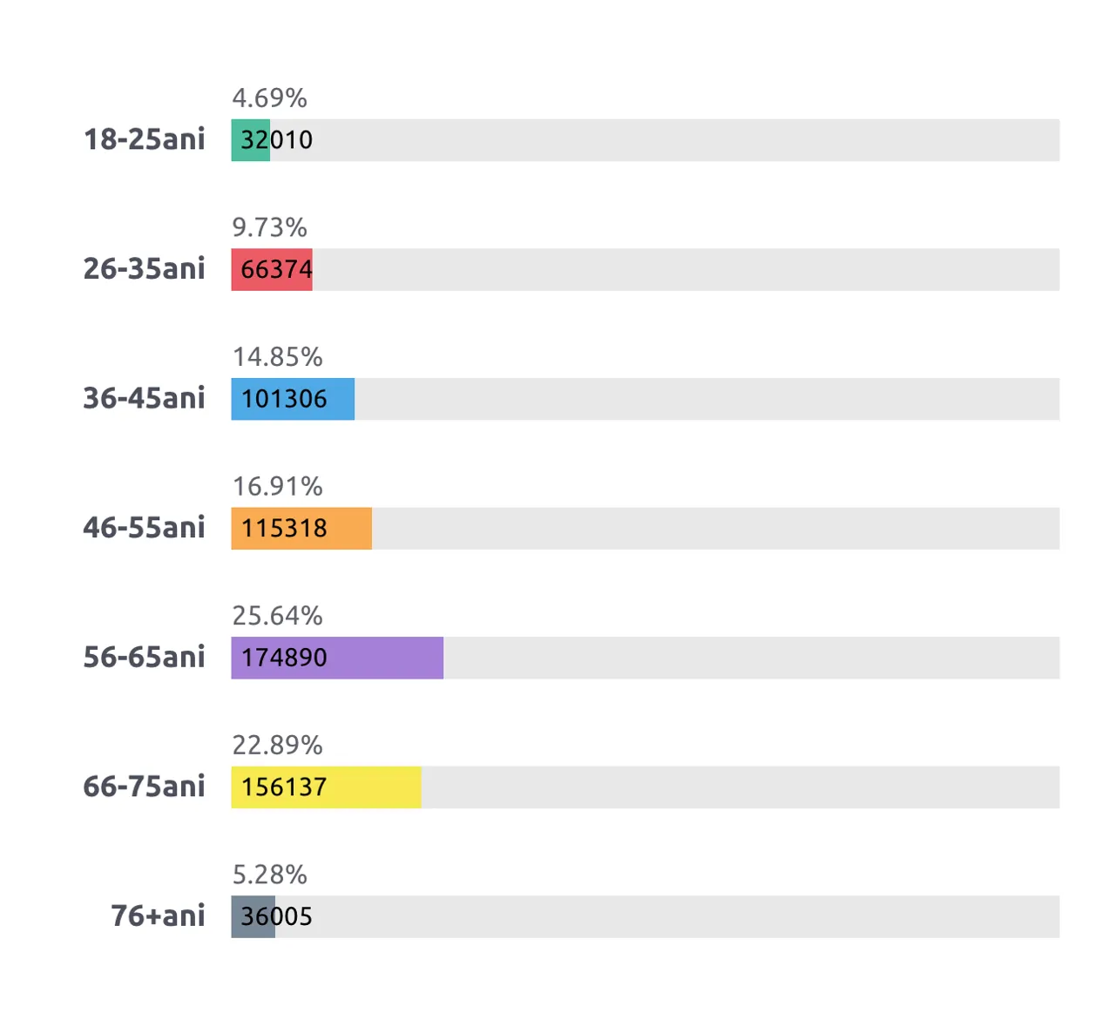
Task: Select the gray-blue 76+ani bar
Action: [x=253, y=916]
